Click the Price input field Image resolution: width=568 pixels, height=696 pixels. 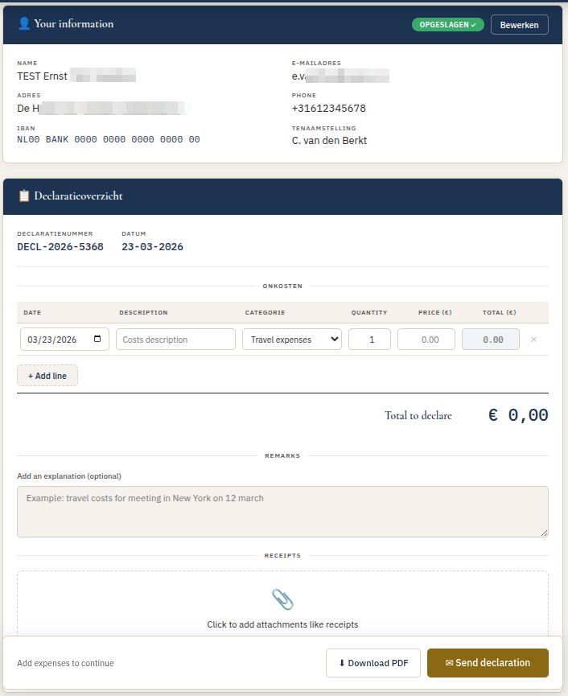coord(426,340)
